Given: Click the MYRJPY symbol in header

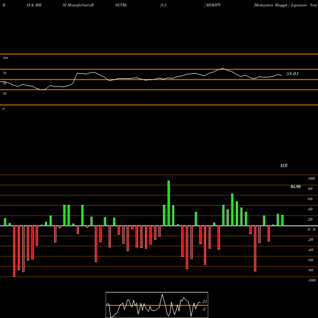Looking at the screenshot, I should 213,5.
